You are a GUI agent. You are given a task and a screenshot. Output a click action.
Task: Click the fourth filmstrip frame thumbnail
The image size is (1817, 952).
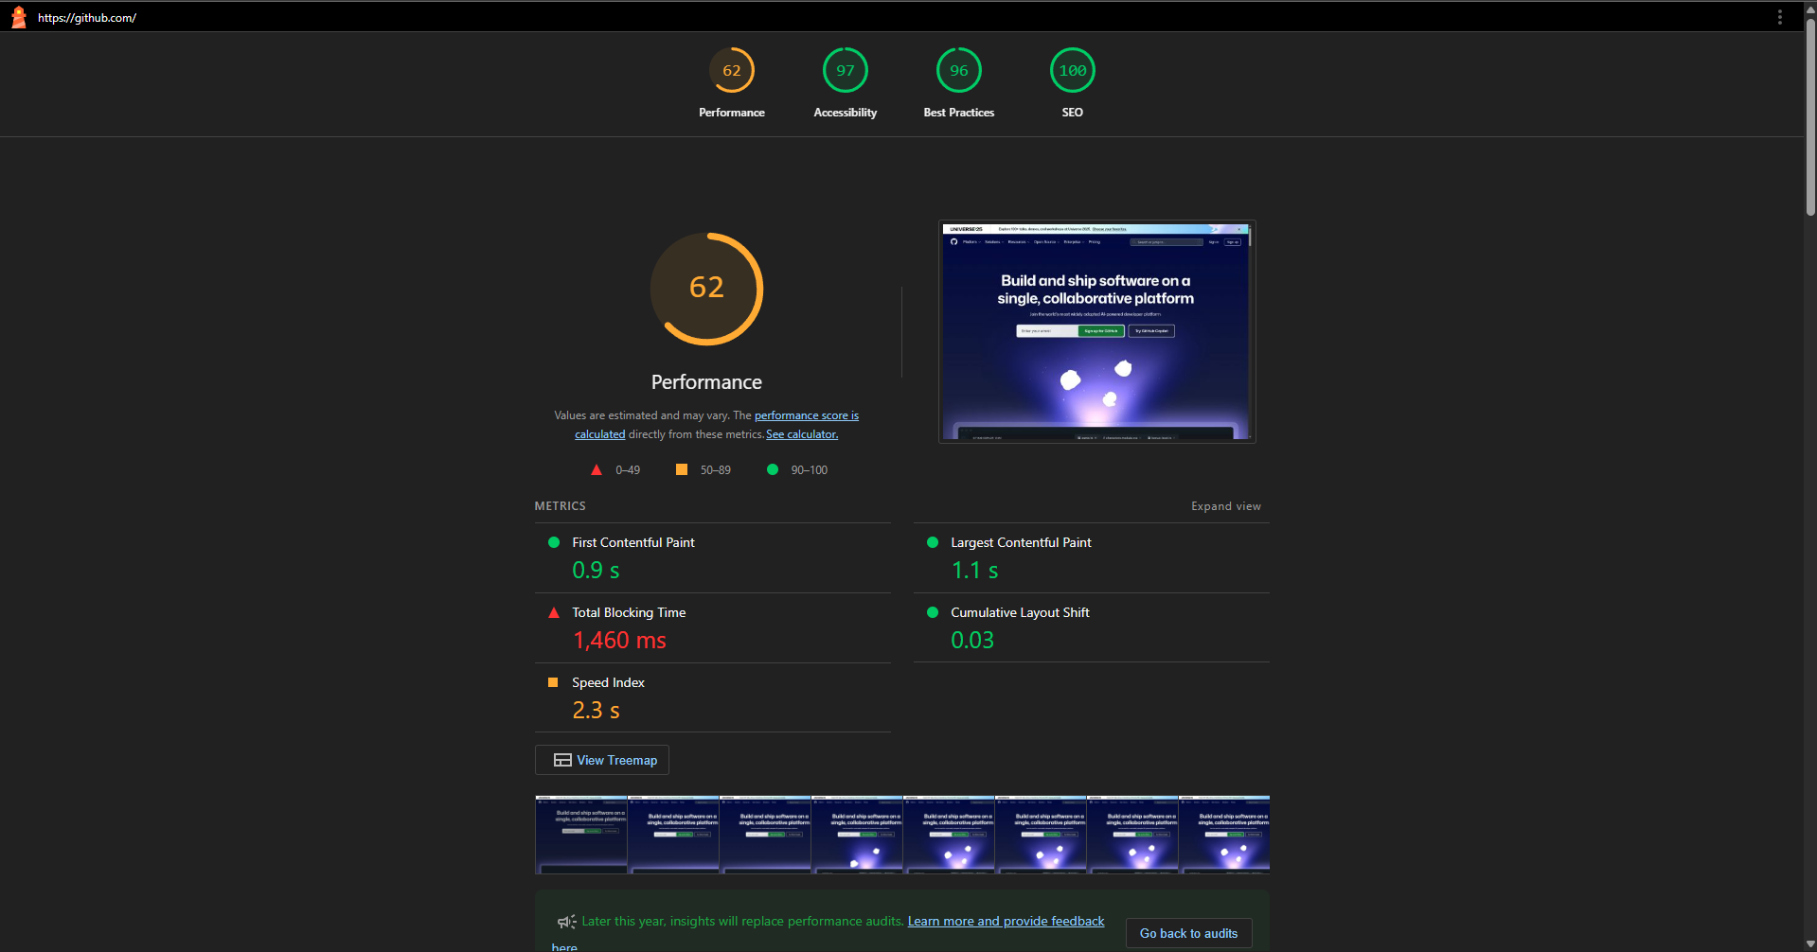tap(857, 835)
